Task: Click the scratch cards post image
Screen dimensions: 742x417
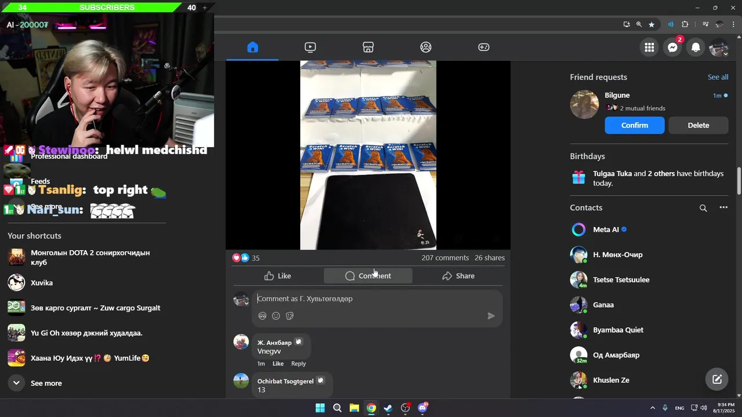Action: pyautogui.click(x=368, y=155)
